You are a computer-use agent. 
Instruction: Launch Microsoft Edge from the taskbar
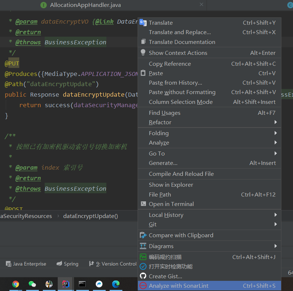click(x=116, y=284)
